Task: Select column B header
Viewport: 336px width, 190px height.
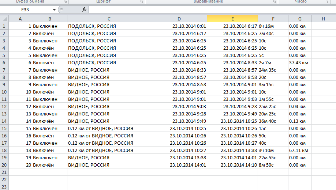Action: pos(50,19)
